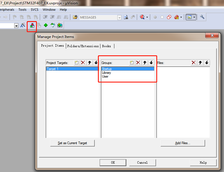Open the target selection dropdown arrow

[x=17, y=26]
